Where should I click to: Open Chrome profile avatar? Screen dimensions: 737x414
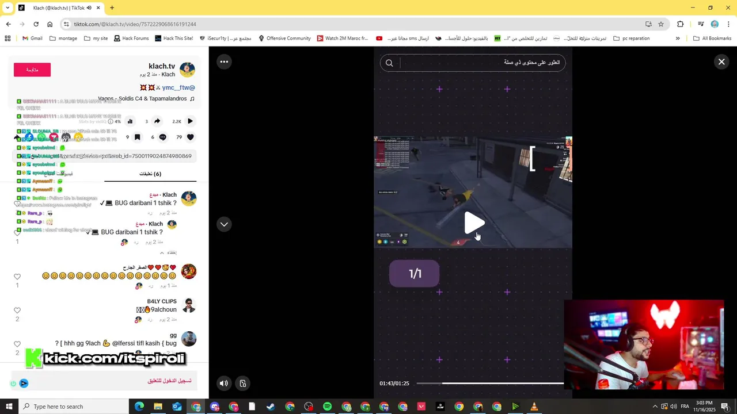click(715, 24)
